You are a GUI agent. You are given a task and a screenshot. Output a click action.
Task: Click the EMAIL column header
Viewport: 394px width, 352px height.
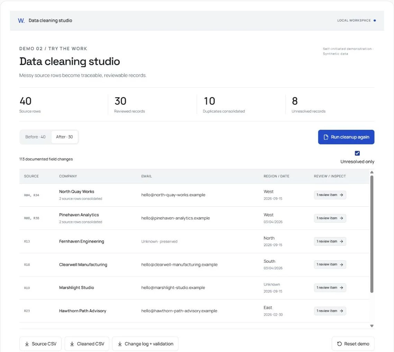(x=146, y=176)
